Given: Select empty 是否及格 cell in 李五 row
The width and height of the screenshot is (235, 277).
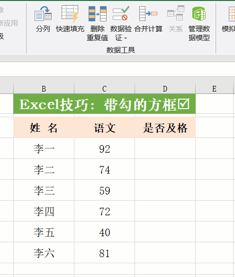Looking at the screenshot, I should click(x=165, y=232).
